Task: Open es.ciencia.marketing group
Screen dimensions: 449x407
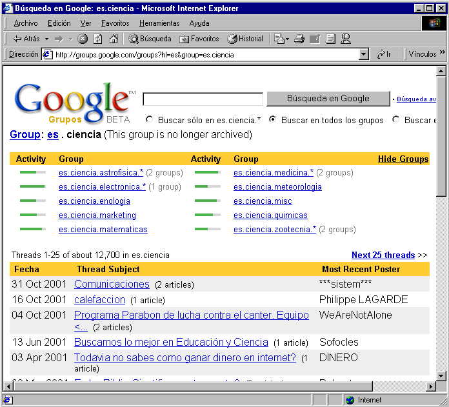Action: coord(97,215)
